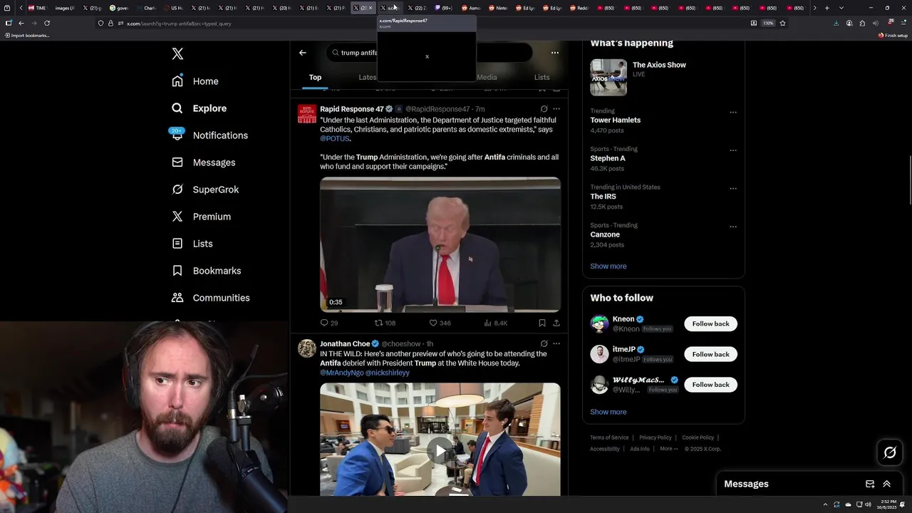Reply to Rapid Response 47 post (29)
The width and height of the screenshot is (912, 513).
click(329, 323)
